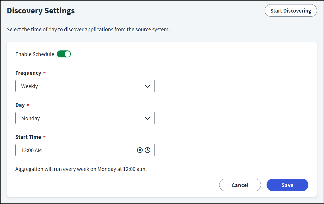Viewport: 324px width, 204px height.
Task: Open the Day dropdown
Action: (81, 118)
